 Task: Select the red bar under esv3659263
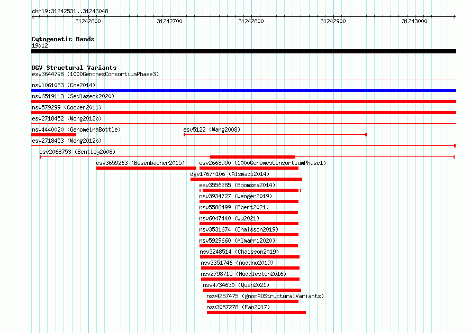(146, 168)
